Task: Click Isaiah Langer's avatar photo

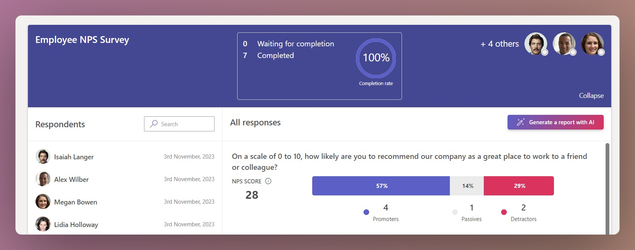Action: pos(43,156)
